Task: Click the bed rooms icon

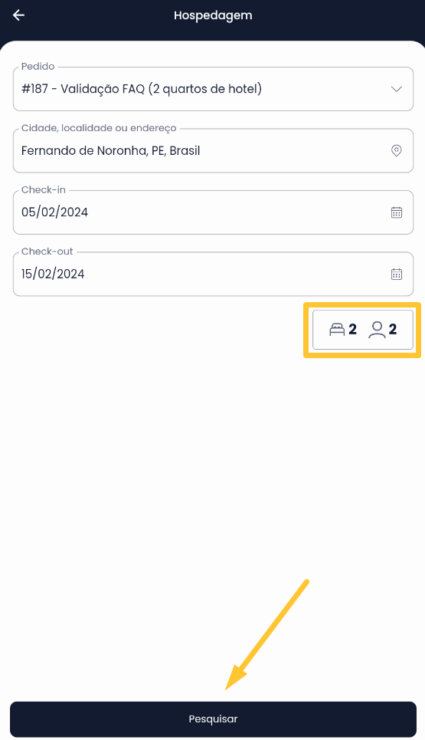Action: point(337,329)
